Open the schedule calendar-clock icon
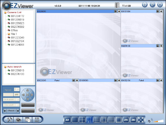 [x=28, y=120]
